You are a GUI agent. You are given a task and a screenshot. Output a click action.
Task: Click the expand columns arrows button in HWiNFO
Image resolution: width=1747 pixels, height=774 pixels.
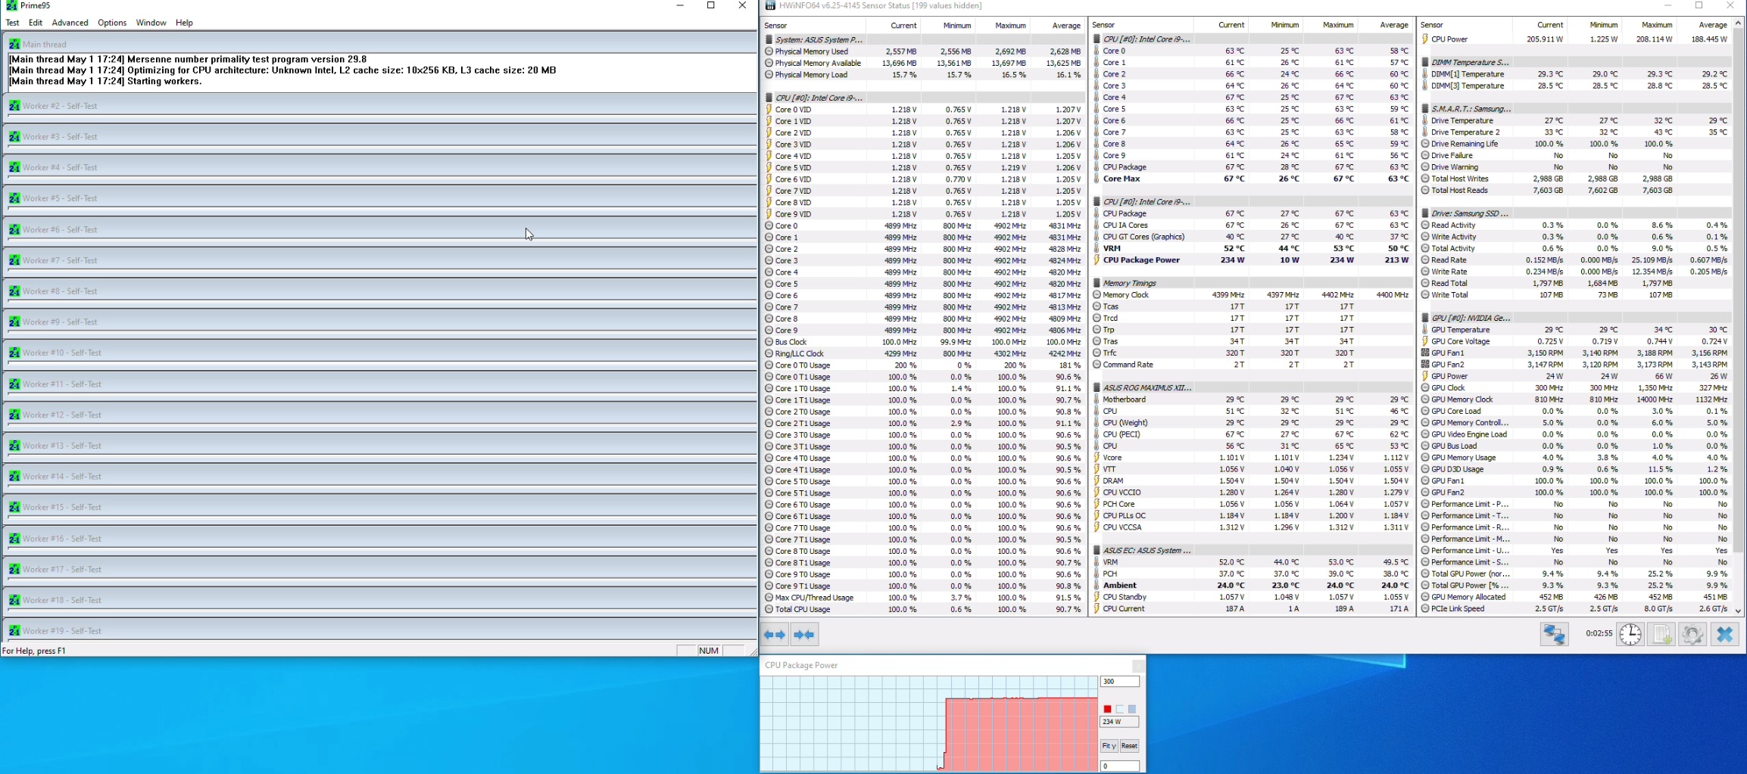click(x=774, y=634)
